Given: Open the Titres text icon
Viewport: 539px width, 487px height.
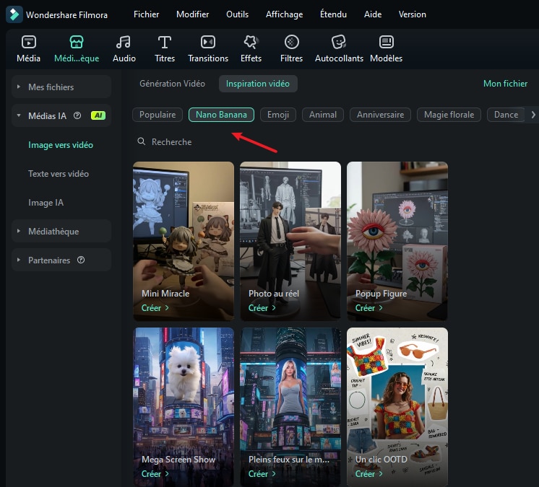Looking at the screenshot, I should (165, 43).
